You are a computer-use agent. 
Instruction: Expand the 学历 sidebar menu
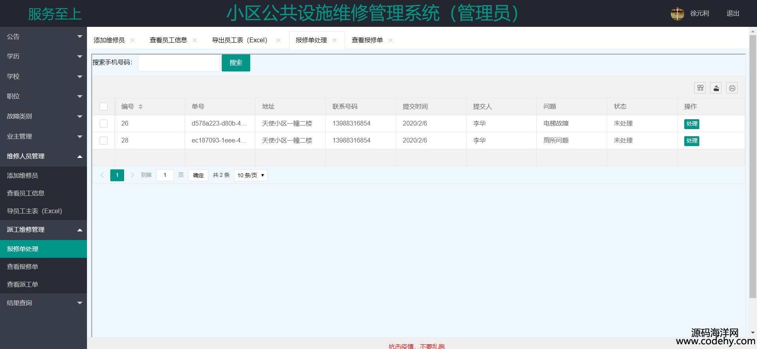[x=43, y=56]
